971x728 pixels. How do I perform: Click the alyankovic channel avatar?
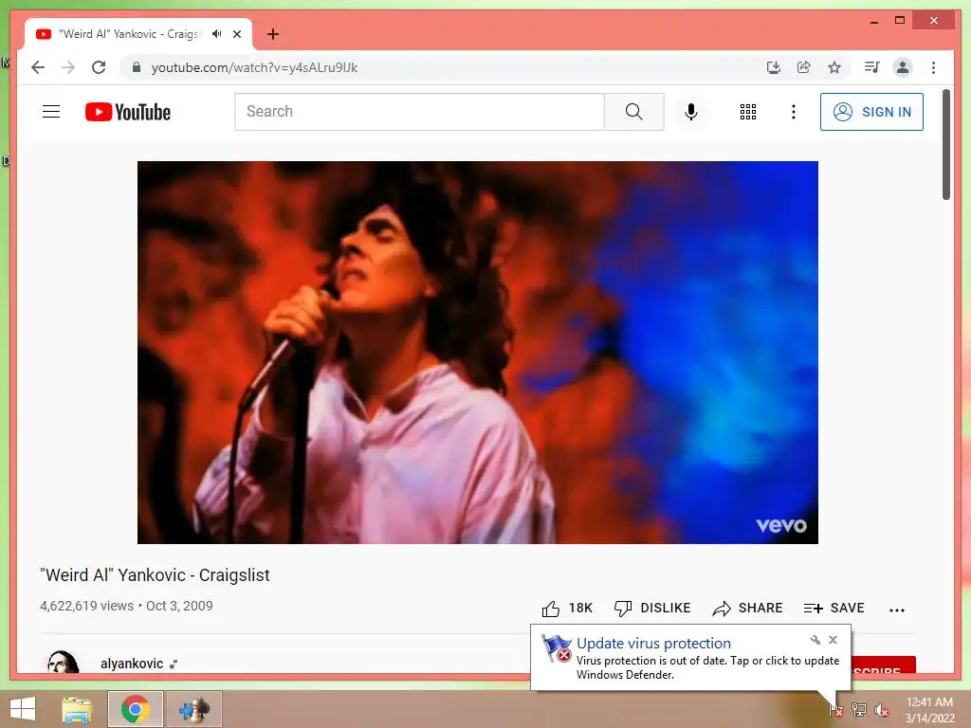pos(63,663)
